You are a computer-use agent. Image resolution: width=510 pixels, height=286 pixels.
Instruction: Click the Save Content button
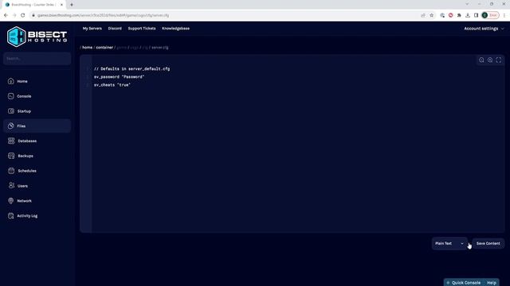(488, 243)
